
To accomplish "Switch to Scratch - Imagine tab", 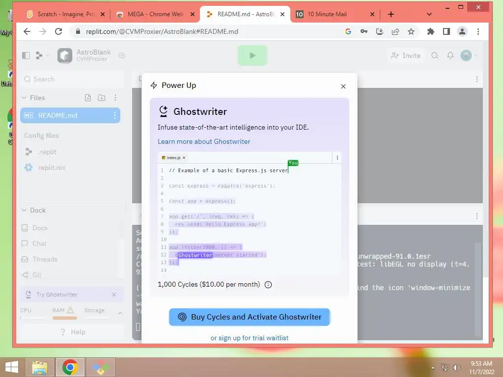I will [x=65, y=14].
